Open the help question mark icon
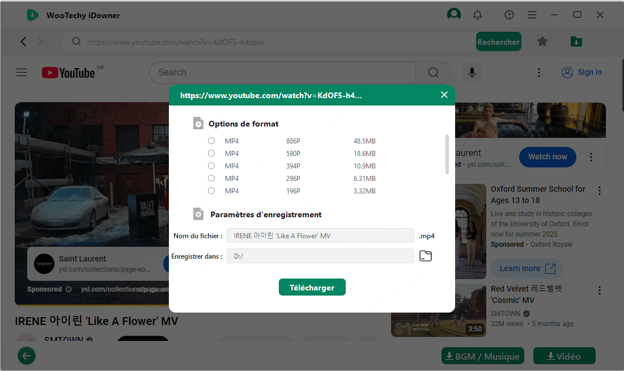The height and width of the screenshot is (371, 624). 509,15
